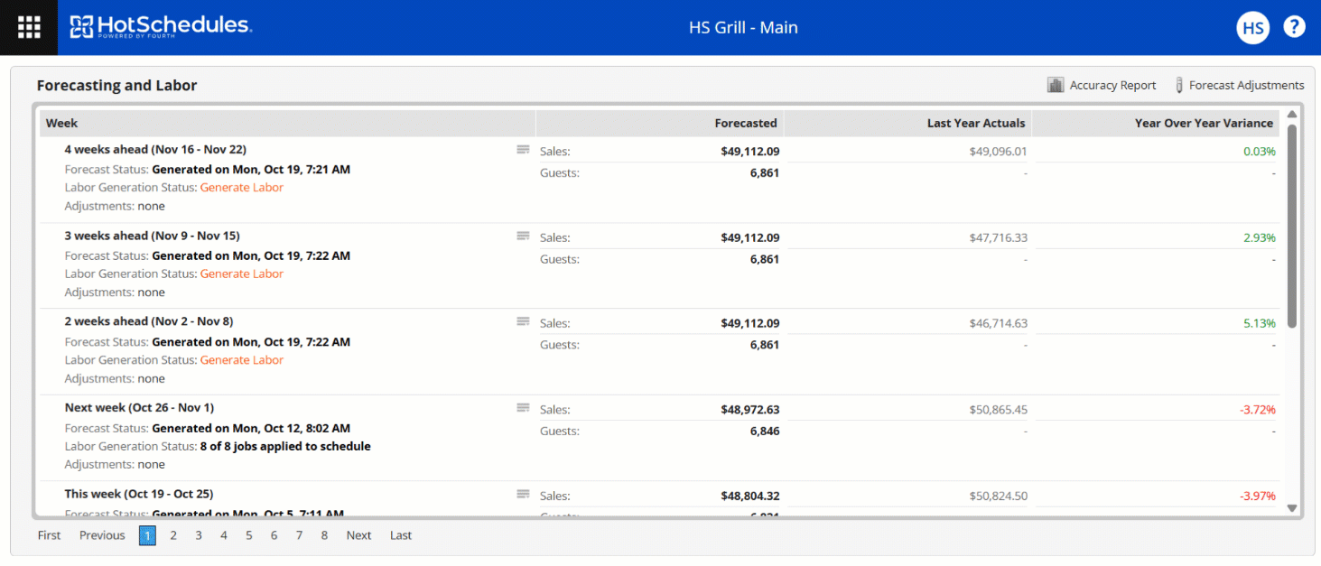Click the Year Over Year Variance header
The width and height of the screenshot is (1321, 566).
click(1156, 124)
